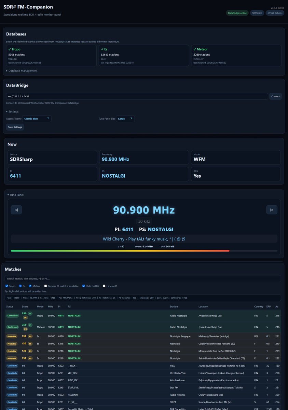
Task: Click the Confirmed status badge on the Tropo row
Action: 12,316
